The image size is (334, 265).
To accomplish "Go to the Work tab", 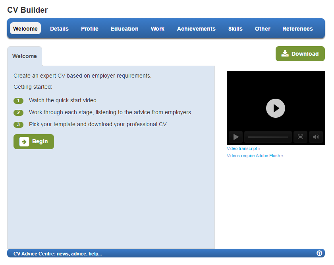I will [x=158, y=29].
